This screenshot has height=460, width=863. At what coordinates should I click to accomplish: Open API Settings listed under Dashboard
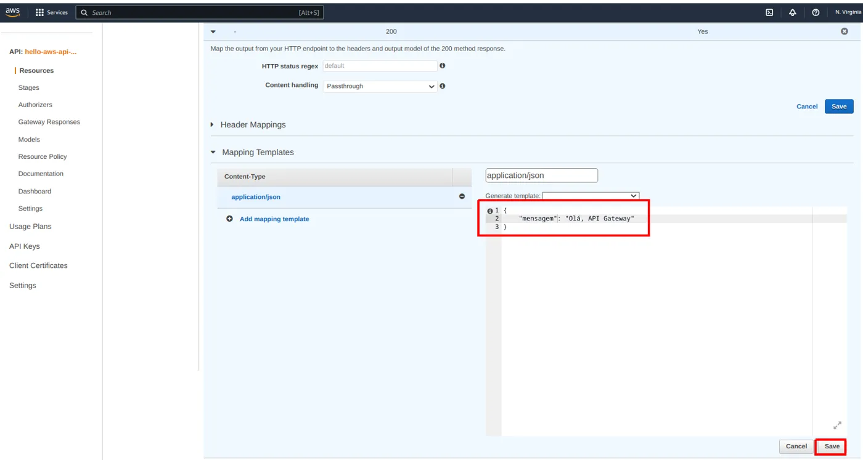[30, 208]
